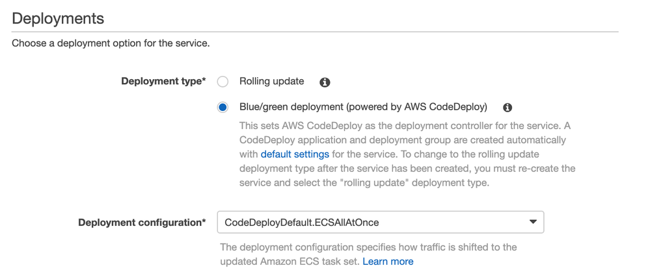Click the CodeDeployDefault.ECSAllAtOnce selected value

[302, 223]
